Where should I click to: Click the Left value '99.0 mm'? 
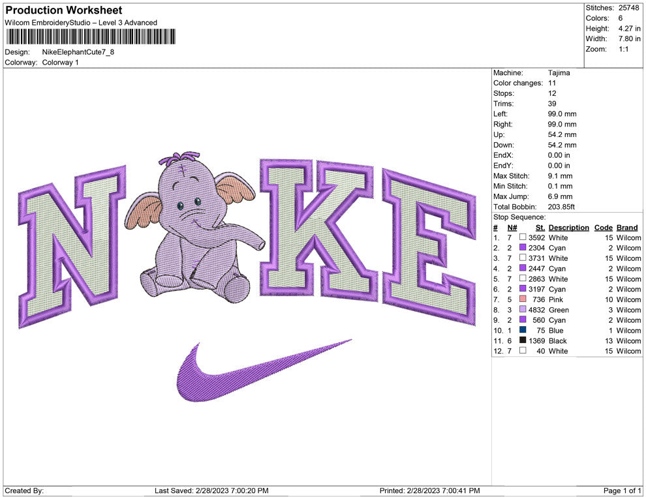click(x=562, y=113)
